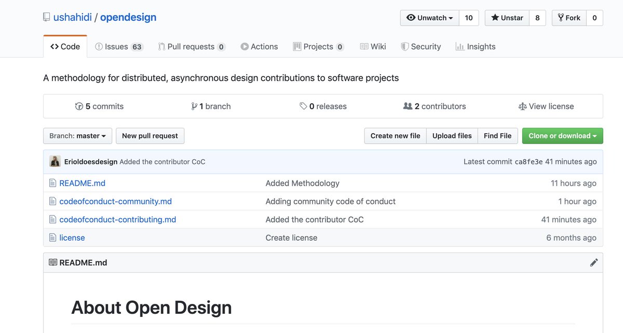Open the Wiki tab
This screenshot has height=333, width=623.
click(373, 47)
